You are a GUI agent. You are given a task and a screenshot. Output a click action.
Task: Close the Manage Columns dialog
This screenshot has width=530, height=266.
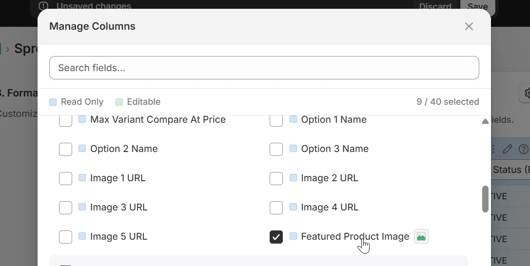(x=469, y=26)
